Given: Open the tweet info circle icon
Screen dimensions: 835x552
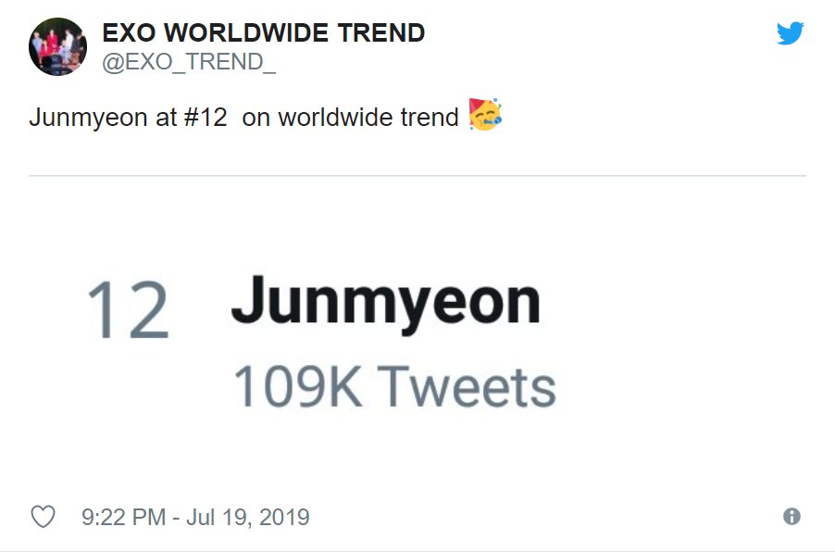Looking at the screenshot, I should click(791, 517).
